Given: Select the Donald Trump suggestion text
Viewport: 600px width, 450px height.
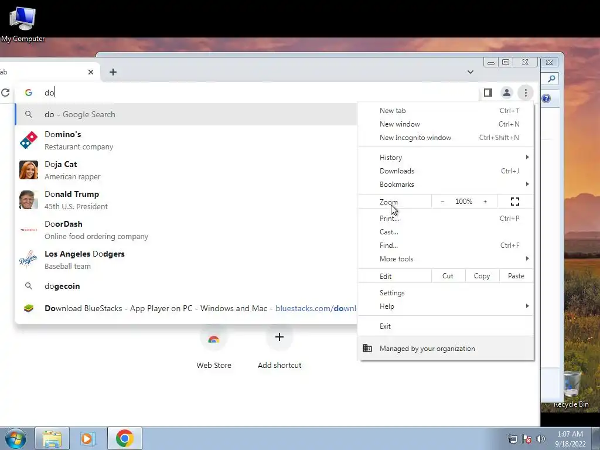Looking at the screenshot, I should 76,200.
